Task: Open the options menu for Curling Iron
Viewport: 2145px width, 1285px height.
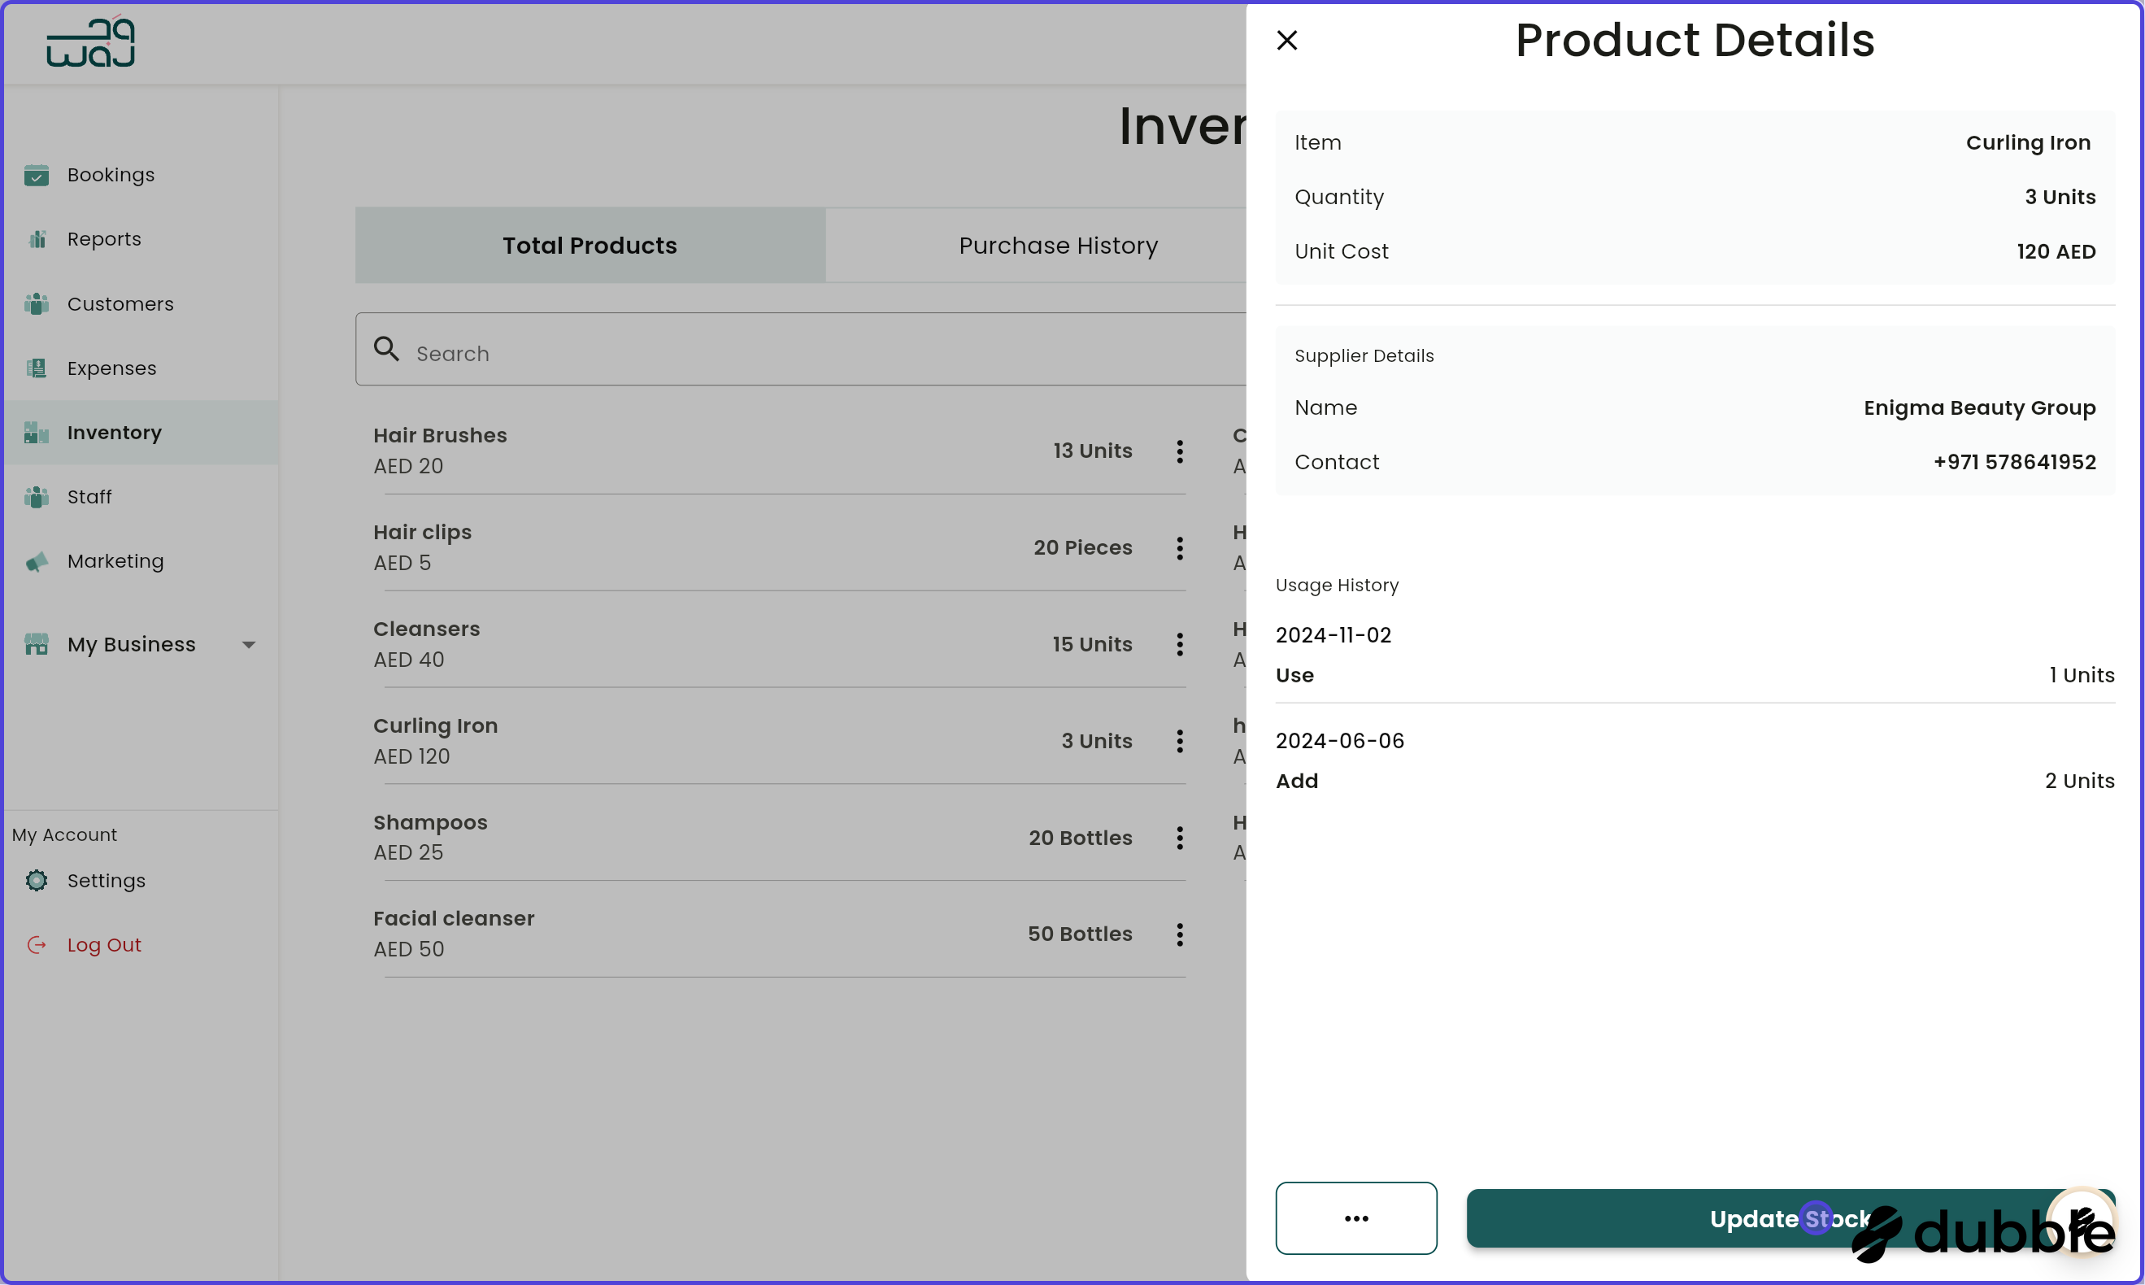Action: click(x=1179, y=741)
